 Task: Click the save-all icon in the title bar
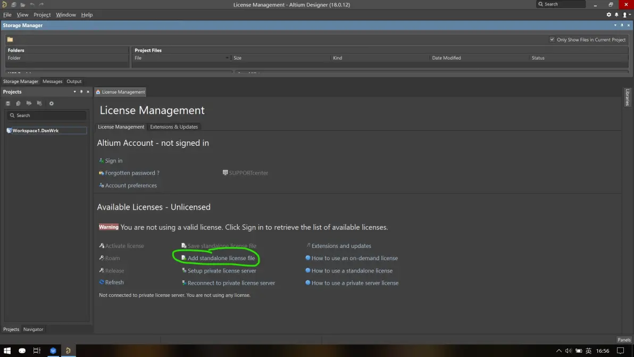click(13, 4)
